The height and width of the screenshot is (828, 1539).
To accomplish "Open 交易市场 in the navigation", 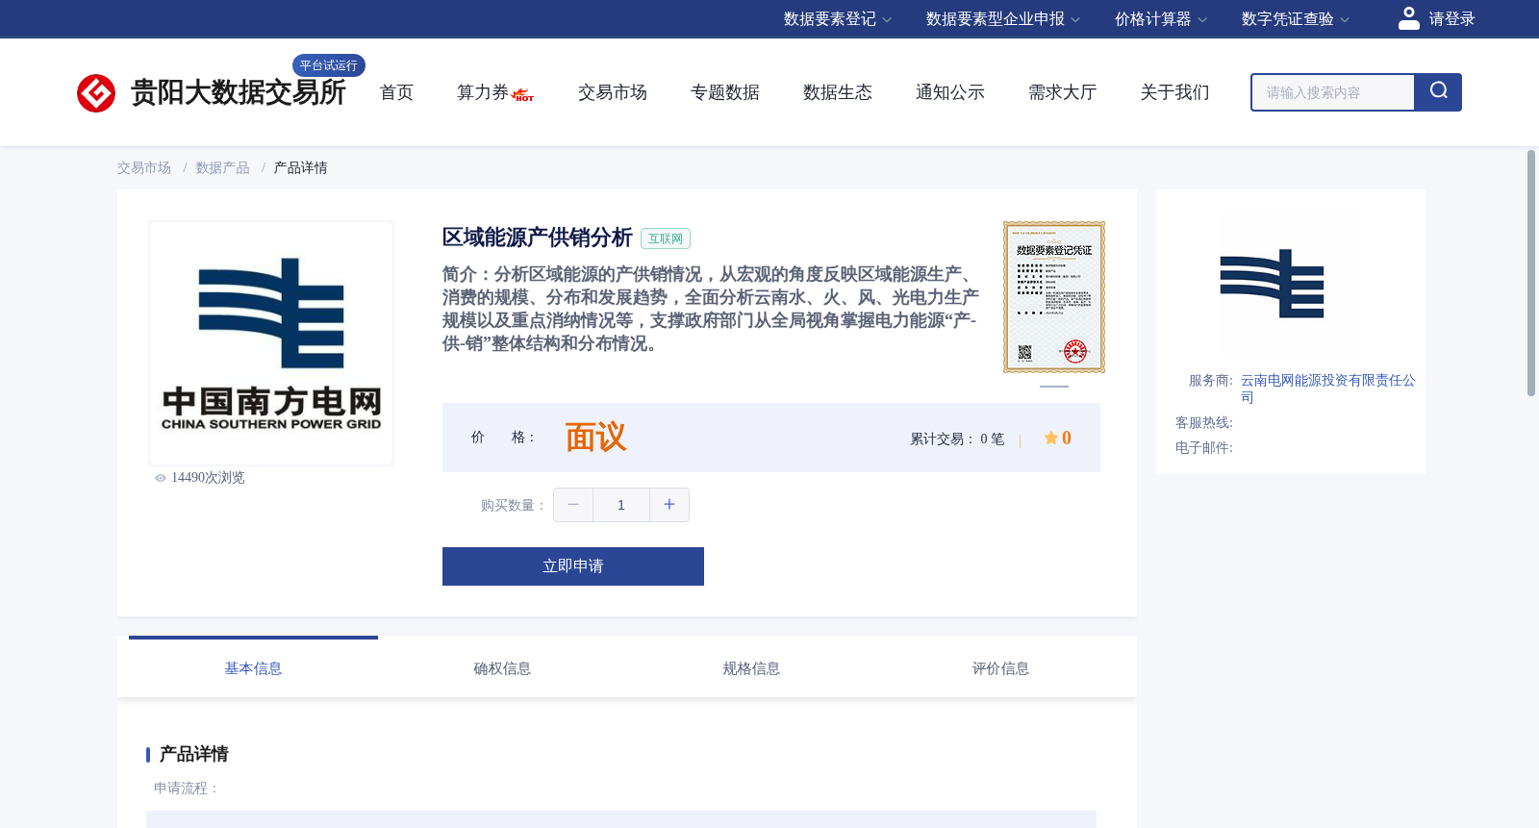I will [x=613, y=92].
